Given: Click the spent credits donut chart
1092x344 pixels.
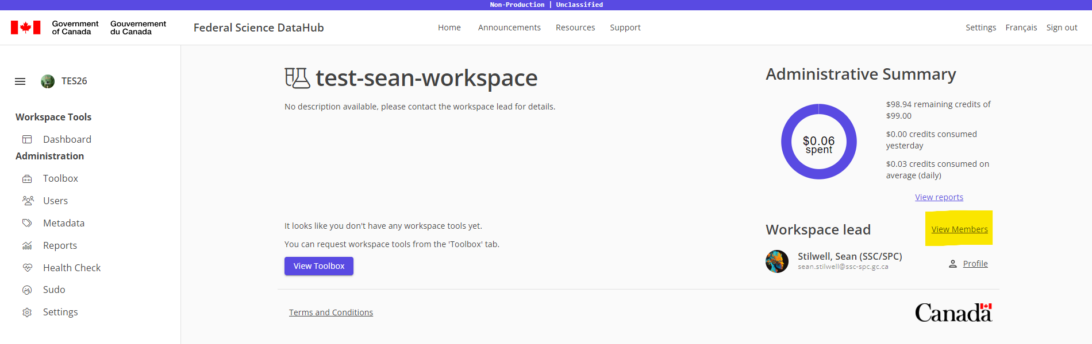Looking at the screenshot, I should 818,142.
